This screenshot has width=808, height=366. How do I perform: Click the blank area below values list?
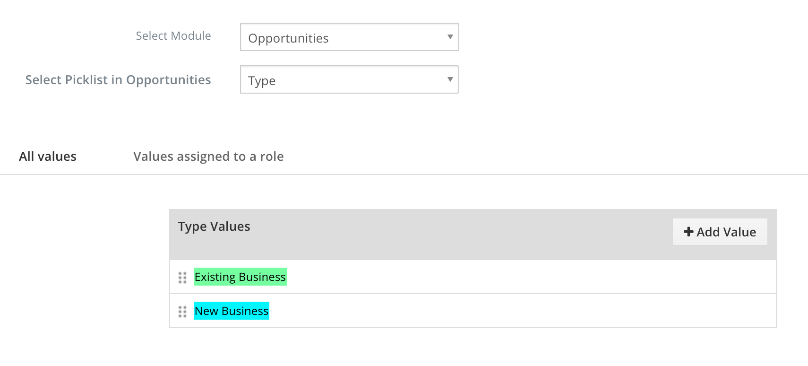473,348
